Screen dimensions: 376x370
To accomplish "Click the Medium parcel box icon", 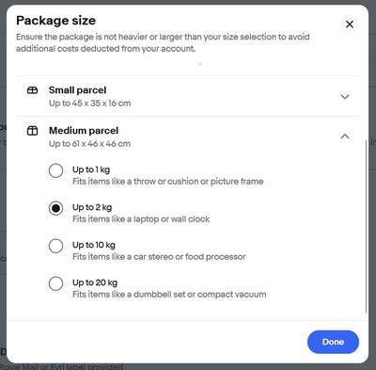I will tap(32, 131).
